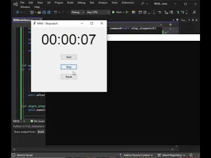Click the feather icon in Stopwatch title bar
The width and height of the screenshot is (211, 158).
coord(35,23)
